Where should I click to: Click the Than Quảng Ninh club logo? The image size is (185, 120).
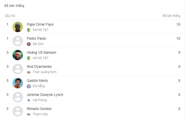click(x=29, y=72)
